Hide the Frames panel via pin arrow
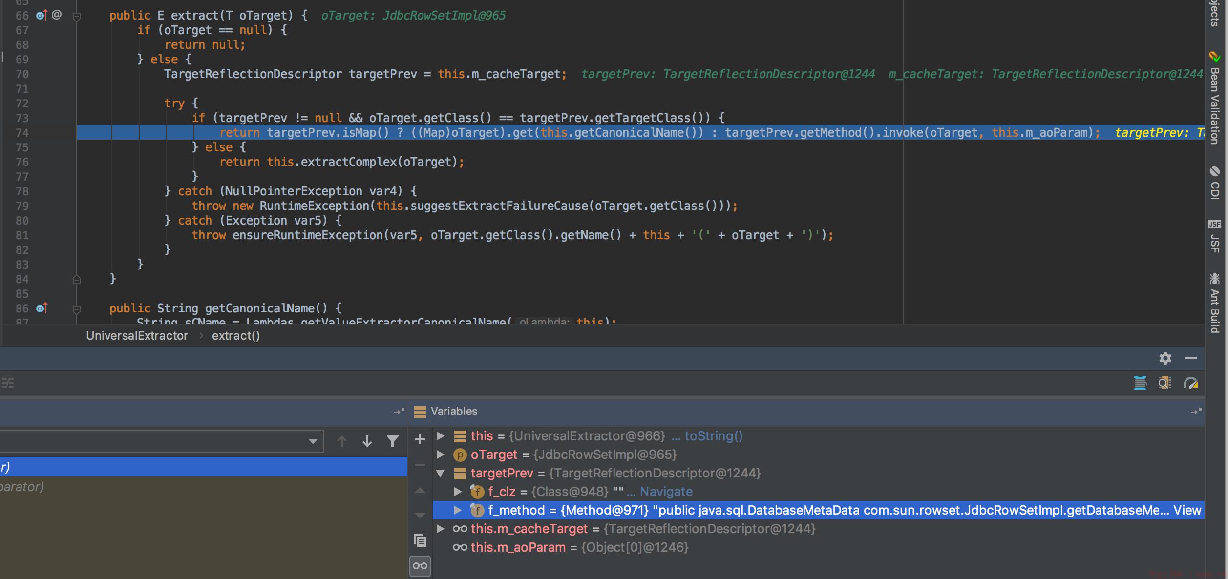1228x579 pixels. (399, 412)
